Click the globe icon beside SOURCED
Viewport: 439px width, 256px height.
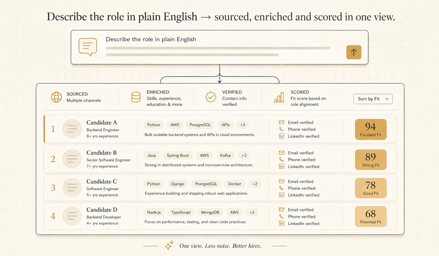[x=56, y=97]
